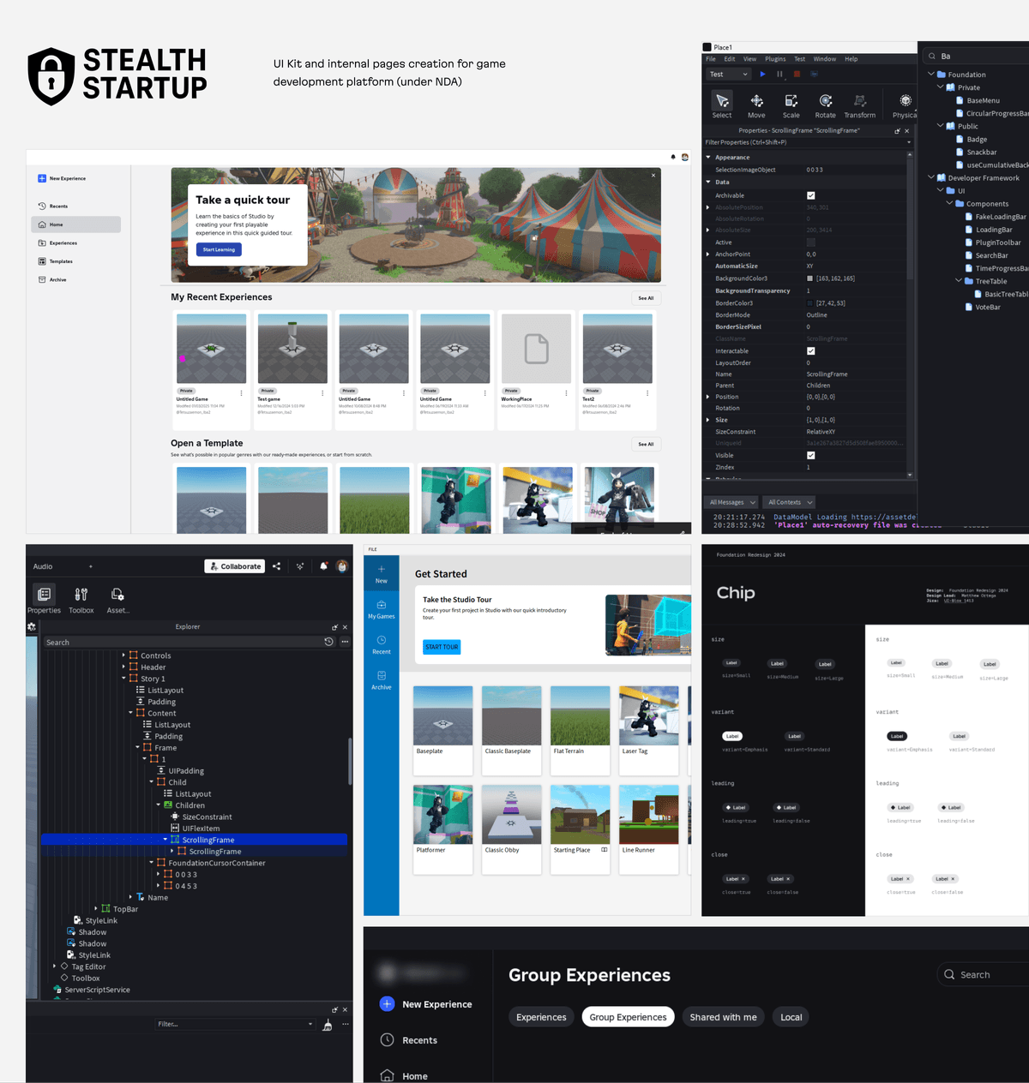The height and width of the screenshot is (1083, 1029).
Task: Open the Test mode dropdown
Action: [727, 75]
